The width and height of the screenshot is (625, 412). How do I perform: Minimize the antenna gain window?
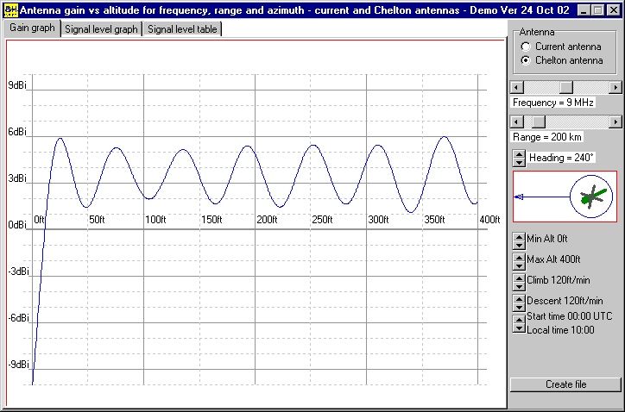pyautogui.click(x=584, y=10)
